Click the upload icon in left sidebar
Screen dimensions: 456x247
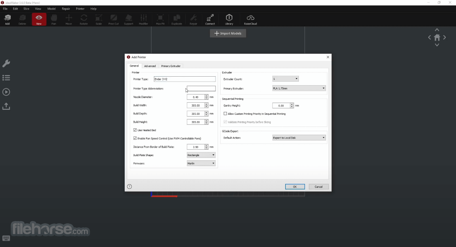click(x=6, y=106)
